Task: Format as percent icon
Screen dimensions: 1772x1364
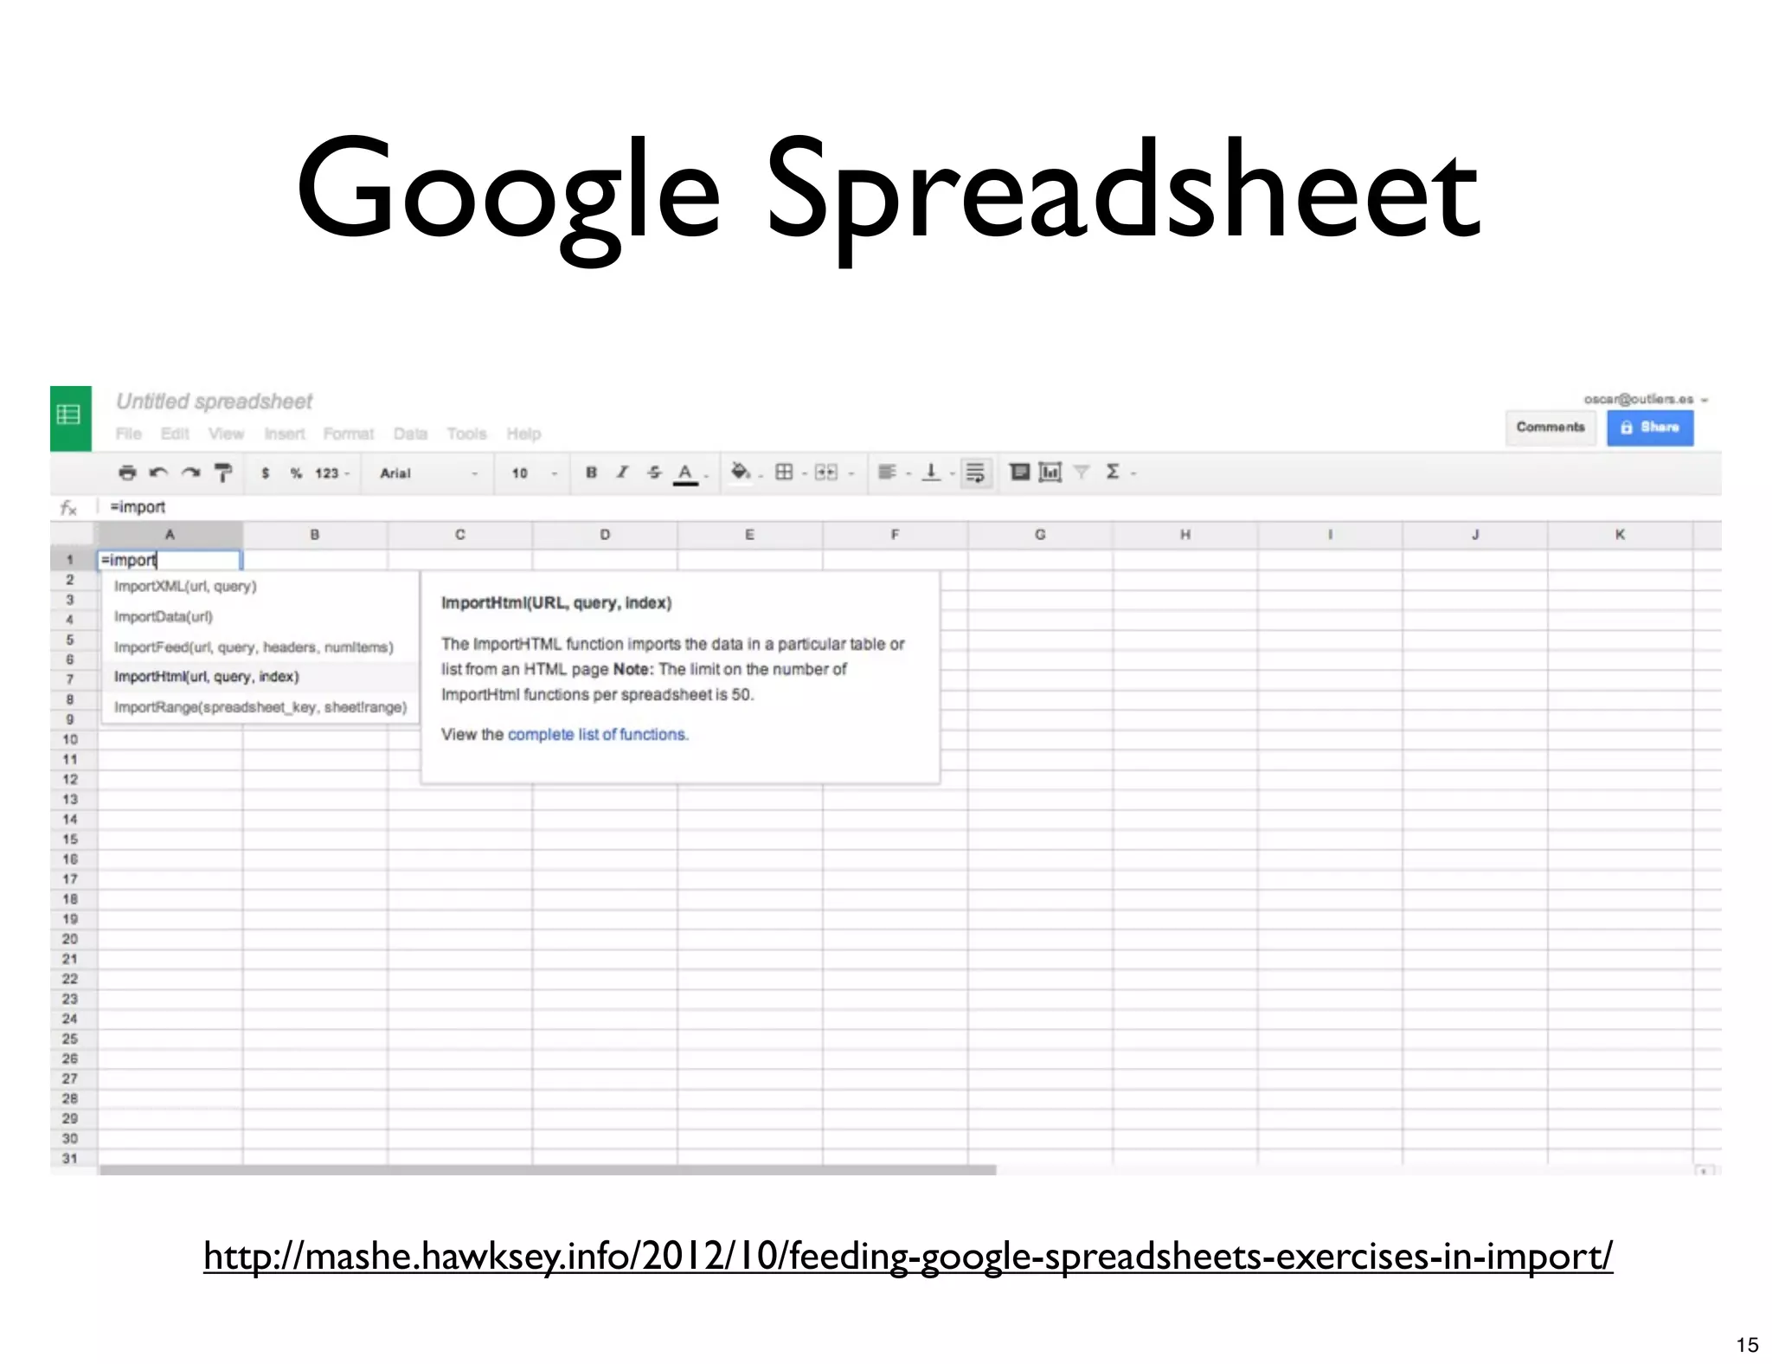Action: (296, 473)
